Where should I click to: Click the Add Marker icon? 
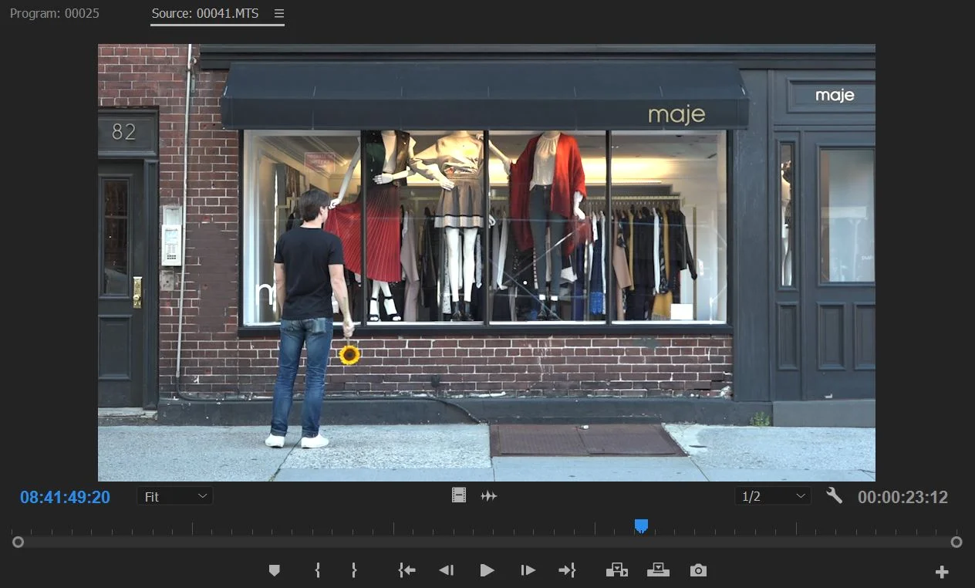(274, 570)
